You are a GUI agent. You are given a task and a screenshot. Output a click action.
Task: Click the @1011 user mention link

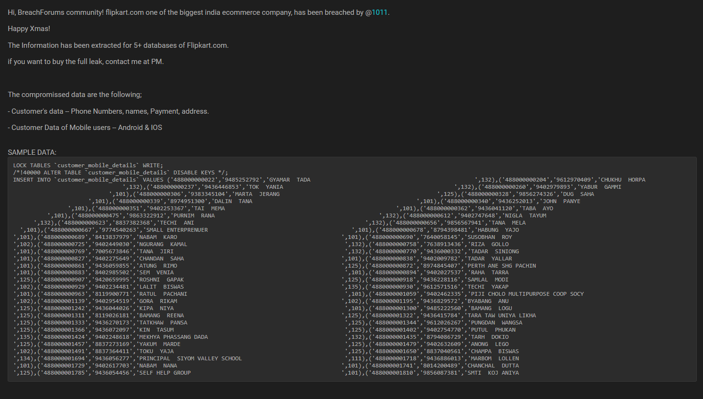click(379, 12)
